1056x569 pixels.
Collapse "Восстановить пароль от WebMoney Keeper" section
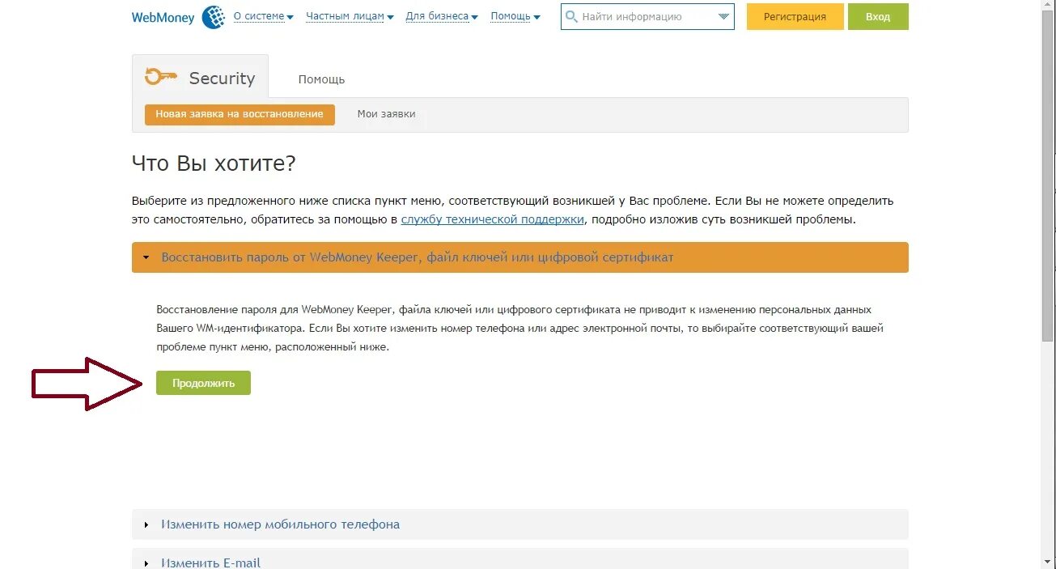pos(520,257)
